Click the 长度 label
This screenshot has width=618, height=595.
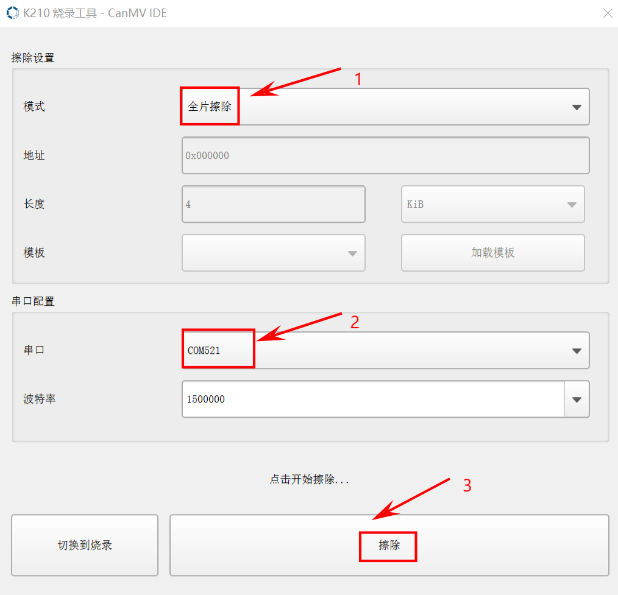[x=34, y=204]
